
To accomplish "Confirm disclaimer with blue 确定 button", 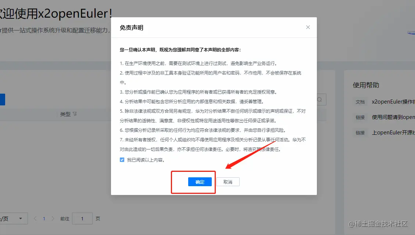I will coord(200,182).
